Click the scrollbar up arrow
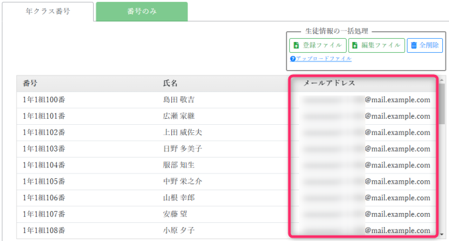 click(442, 80)
